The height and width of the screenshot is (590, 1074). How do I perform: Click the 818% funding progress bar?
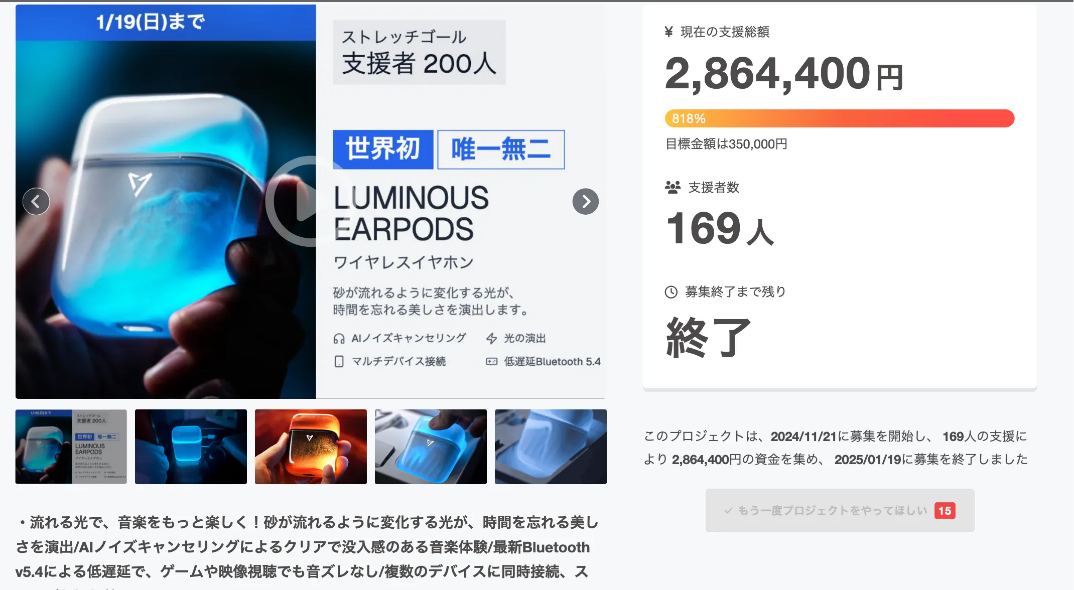click(x=840, y=118)
